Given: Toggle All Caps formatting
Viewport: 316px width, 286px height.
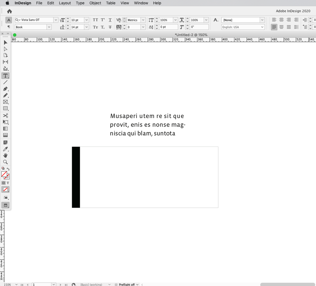Looking at the screenshot, I should (x=96, y=20).
